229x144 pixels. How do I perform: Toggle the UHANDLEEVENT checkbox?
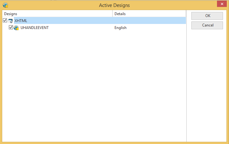[x=11, y=27]
